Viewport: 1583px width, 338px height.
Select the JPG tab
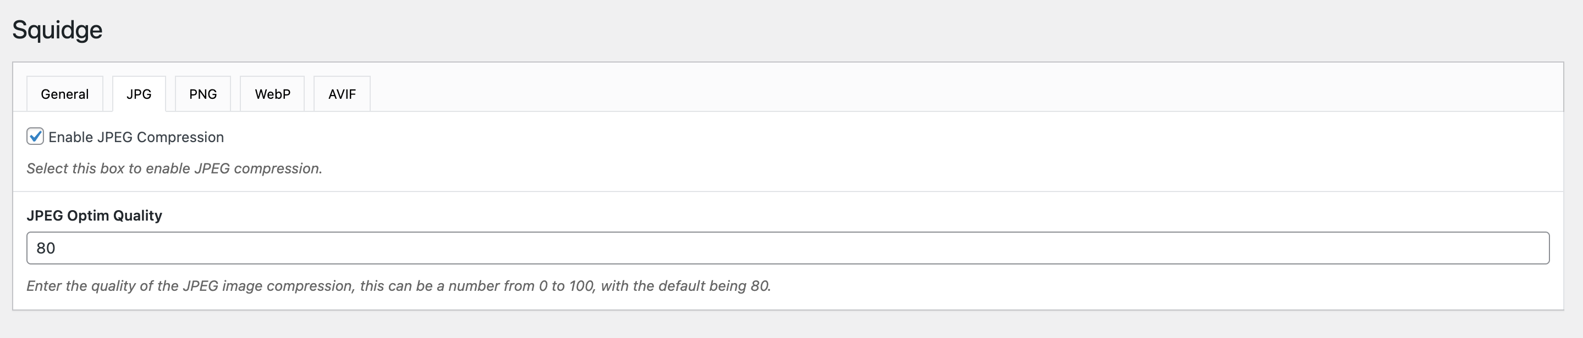point(139,94)
